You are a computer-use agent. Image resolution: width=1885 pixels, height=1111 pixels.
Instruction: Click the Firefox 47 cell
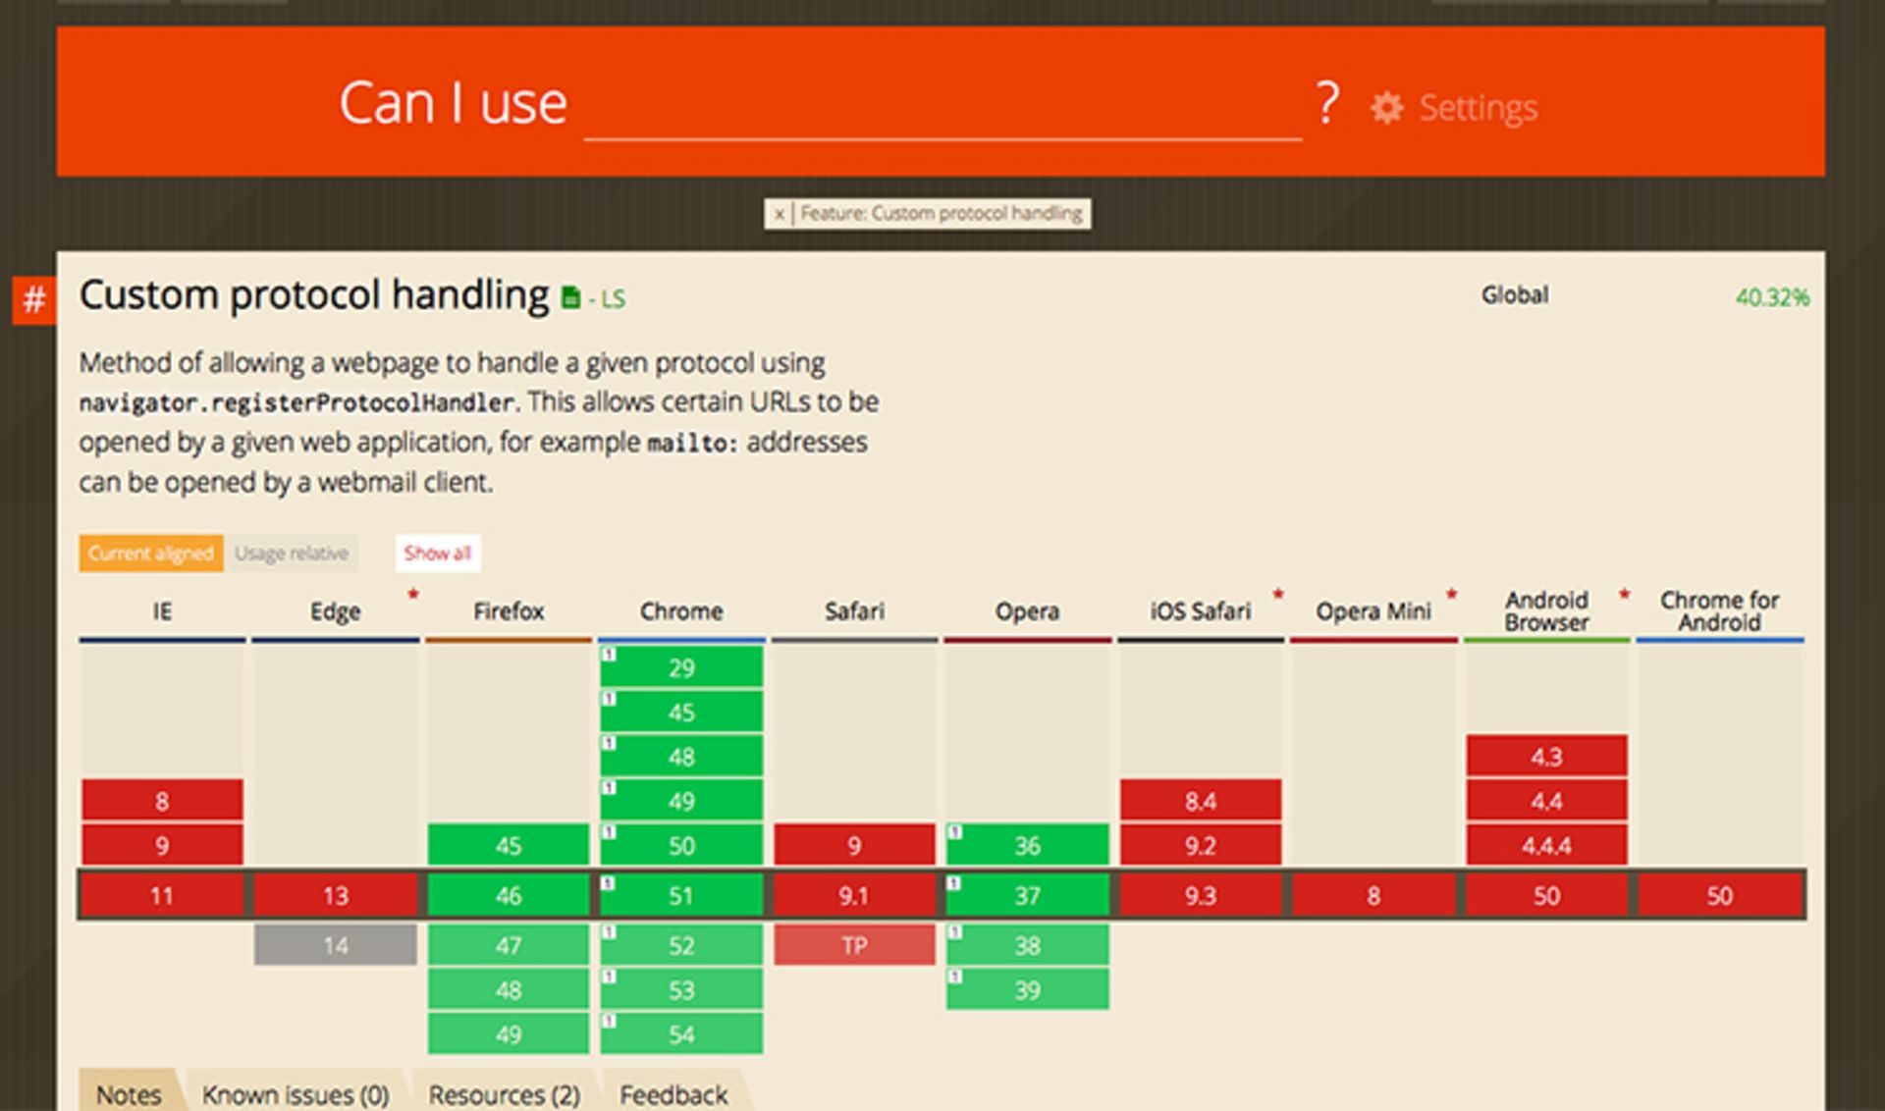509,945
